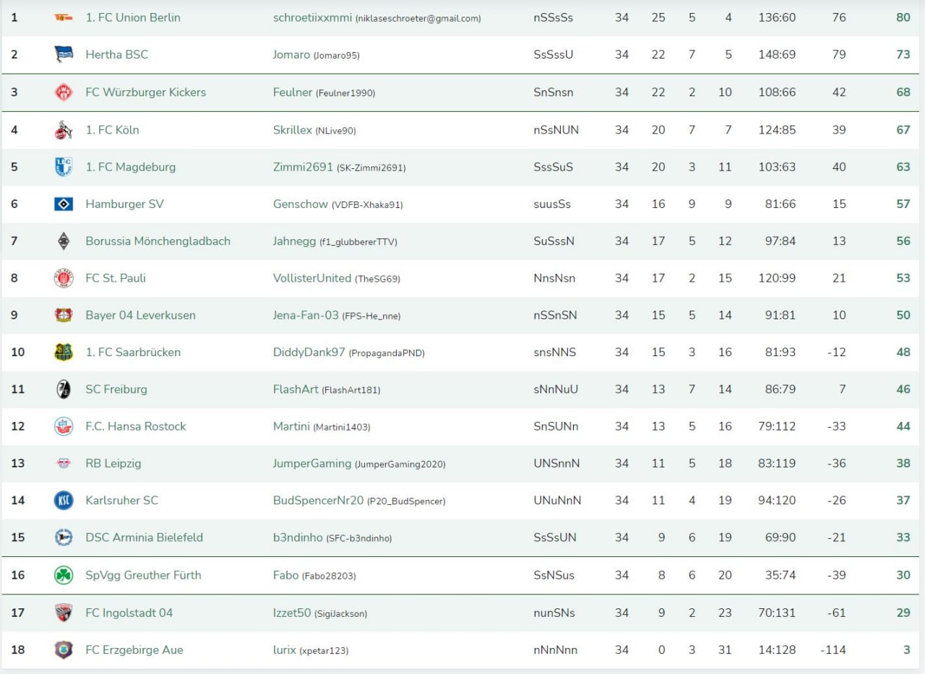Click the SC Freiburg club crest

pos(64,389)
